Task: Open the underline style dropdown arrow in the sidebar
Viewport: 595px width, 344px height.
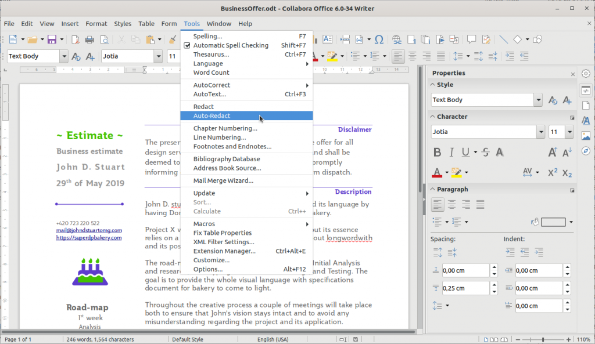Action: (475, 153)
